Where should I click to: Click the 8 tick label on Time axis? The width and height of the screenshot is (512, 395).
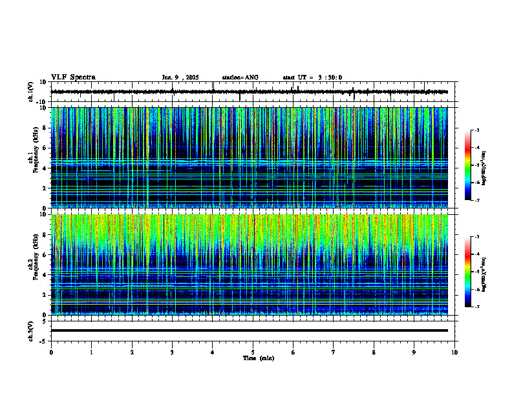(x=374, y=352)
